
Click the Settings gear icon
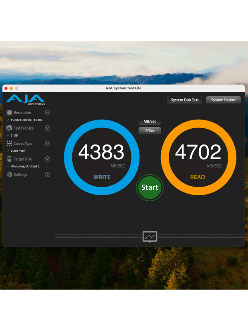[x=10, y=174]
